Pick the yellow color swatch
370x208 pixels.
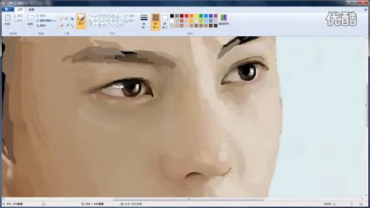coord(196,16)
